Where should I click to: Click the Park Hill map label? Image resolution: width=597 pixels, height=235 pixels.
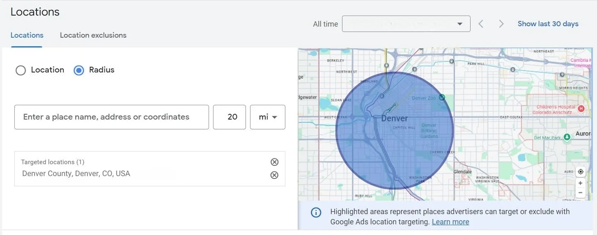[476, 64]
